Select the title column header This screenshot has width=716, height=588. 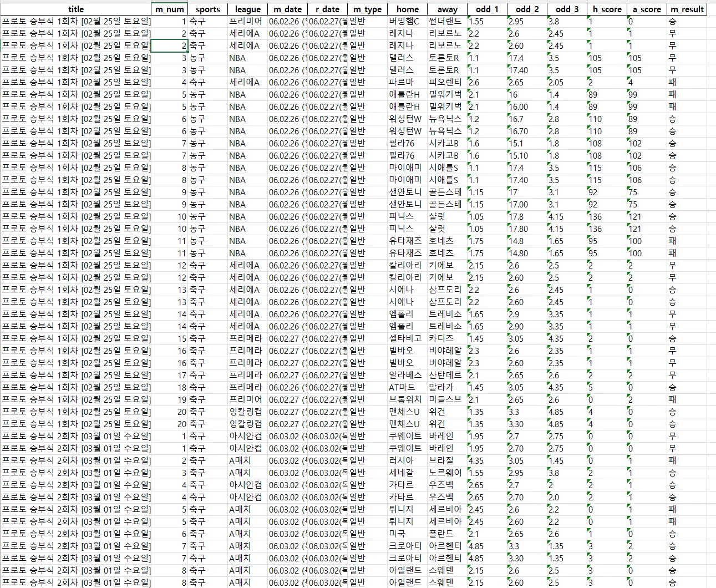(76, 9)
